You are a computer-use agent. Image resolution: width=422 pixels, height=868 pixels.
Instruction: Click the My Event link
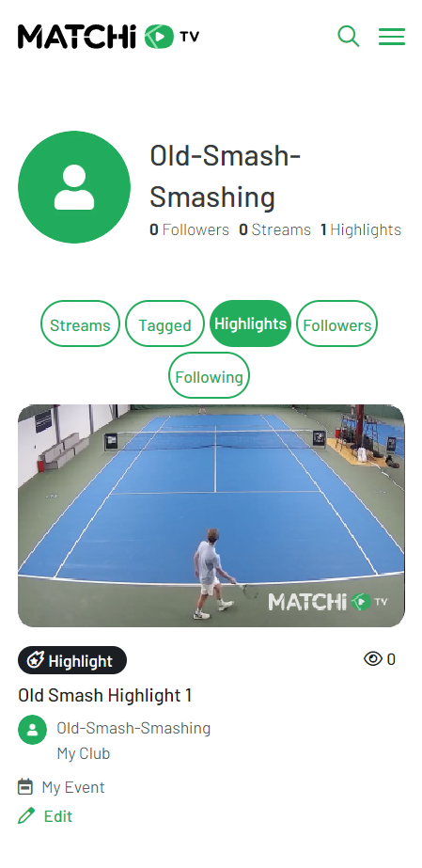tap(73, 786)
